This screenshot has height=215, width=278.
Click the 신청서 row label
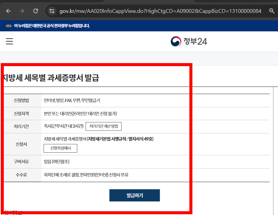pyautogui.click(x=21, y=144)
